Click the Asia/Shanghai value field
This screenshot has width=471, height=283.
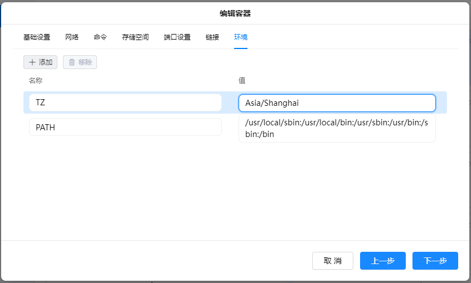pos(337,103)
